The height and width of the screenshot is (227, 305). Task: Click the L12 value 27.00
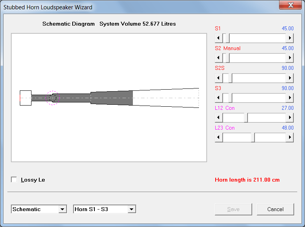[288, 108]
